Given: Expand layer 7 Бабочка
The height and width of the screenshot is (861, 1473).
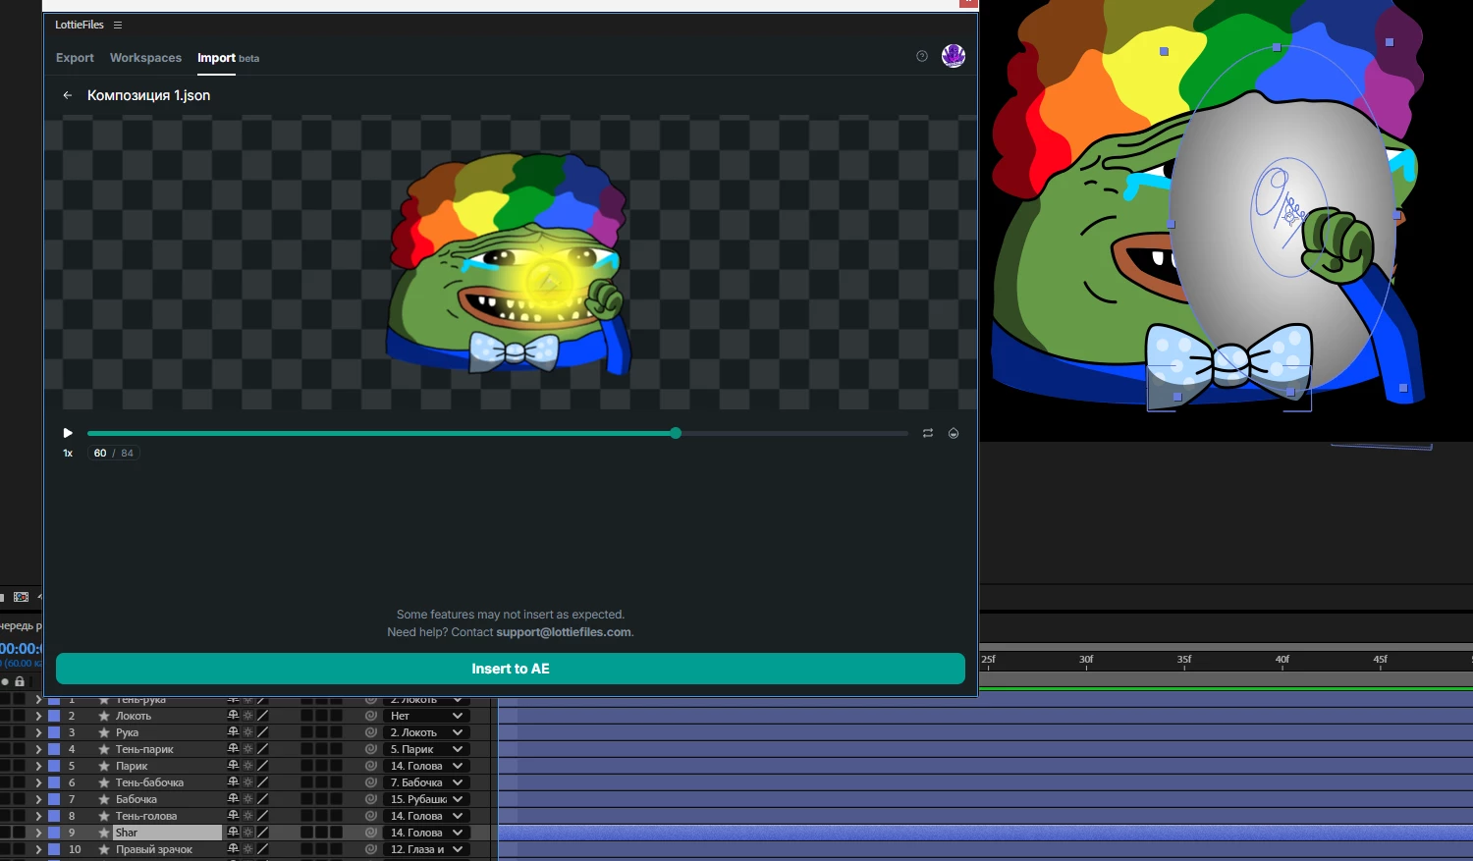Looking at the screenshot, I should click(38, 799).
